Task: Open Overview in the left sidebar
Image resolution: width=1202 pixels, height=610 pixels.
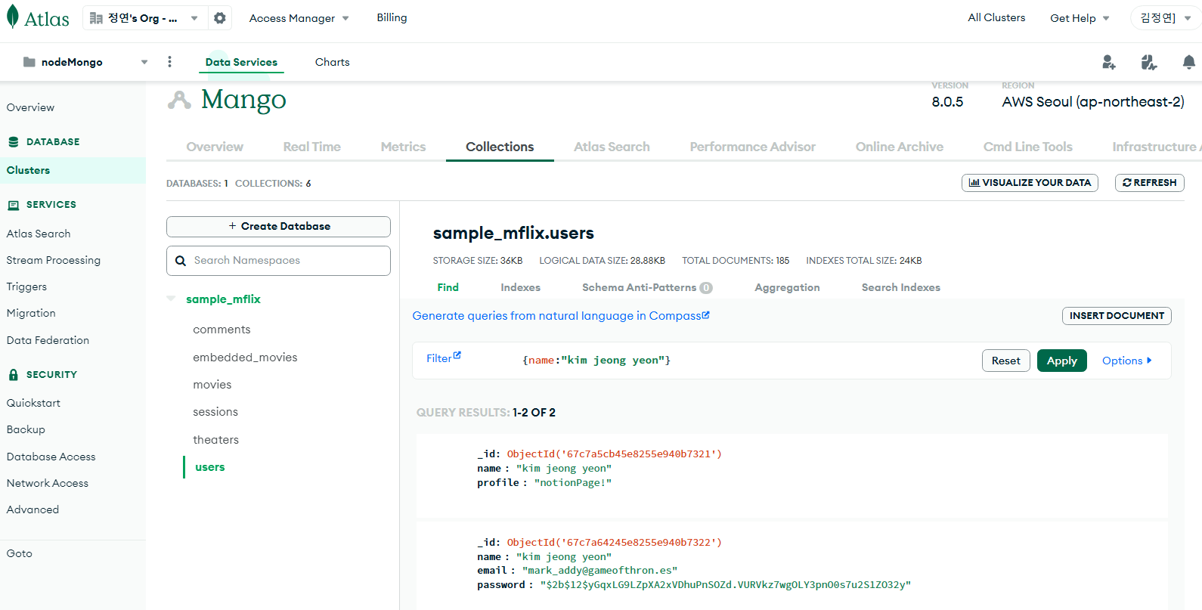Action: pos(30,107)
